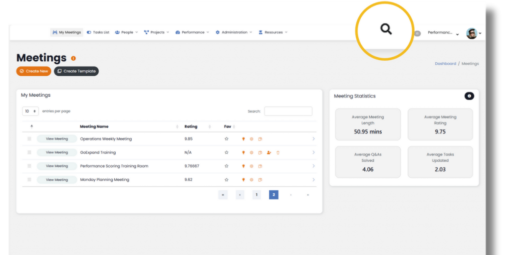Click the copy icon for Performance Scoring Training Room
511x255 pixels.
260,166
